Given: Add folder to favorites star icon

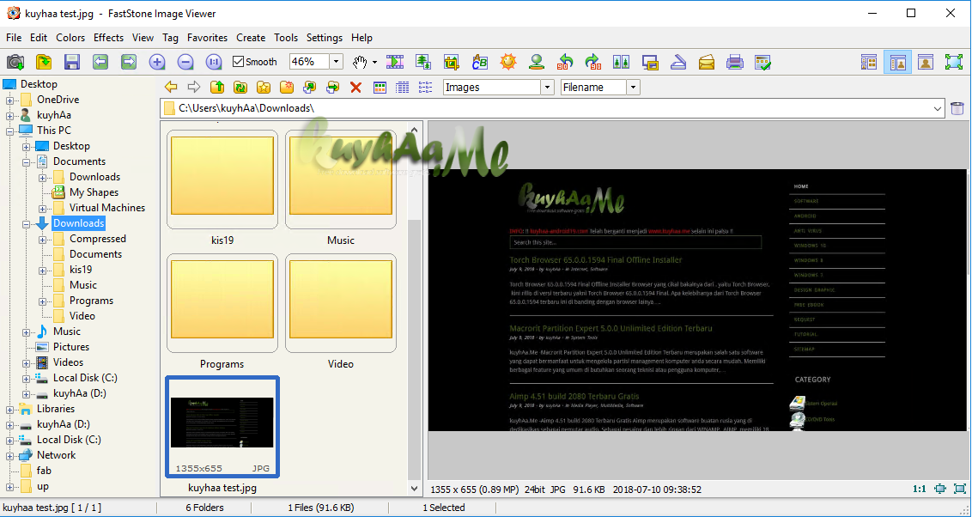Looking at the screenshot, I should tap(264, 88).
